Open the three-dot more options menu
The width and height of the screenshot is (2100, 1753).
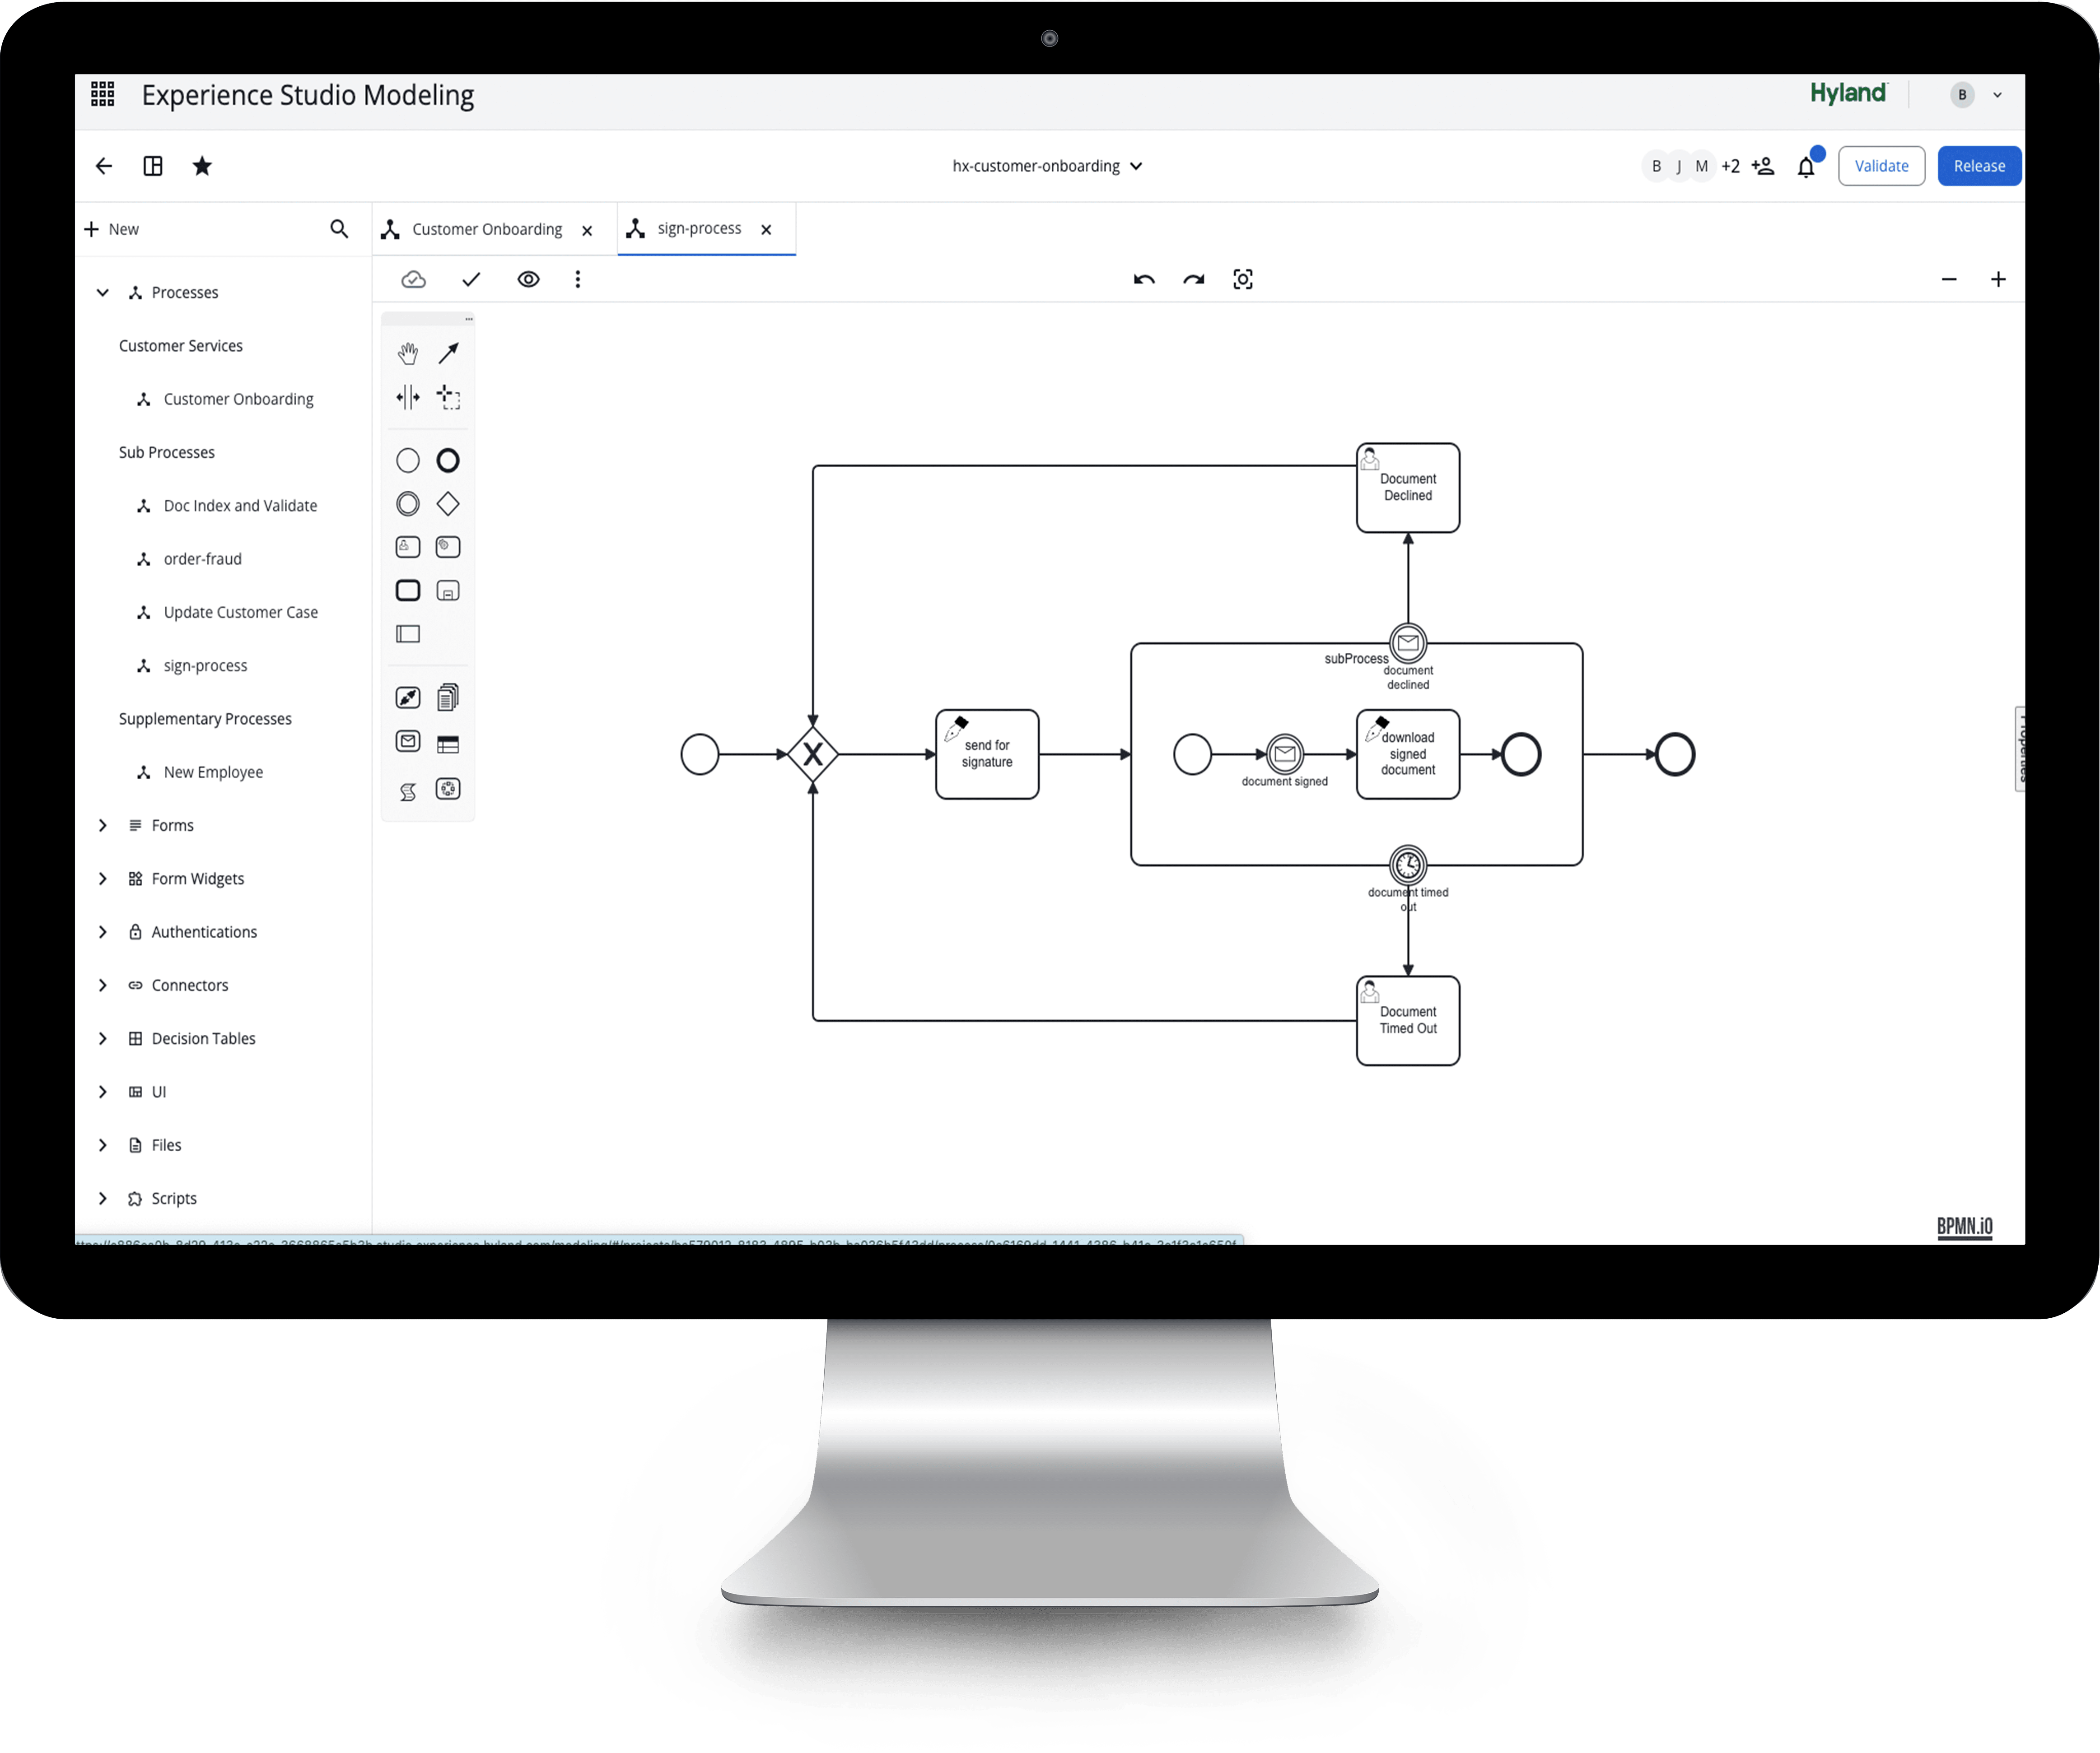(x=577, y=280)
